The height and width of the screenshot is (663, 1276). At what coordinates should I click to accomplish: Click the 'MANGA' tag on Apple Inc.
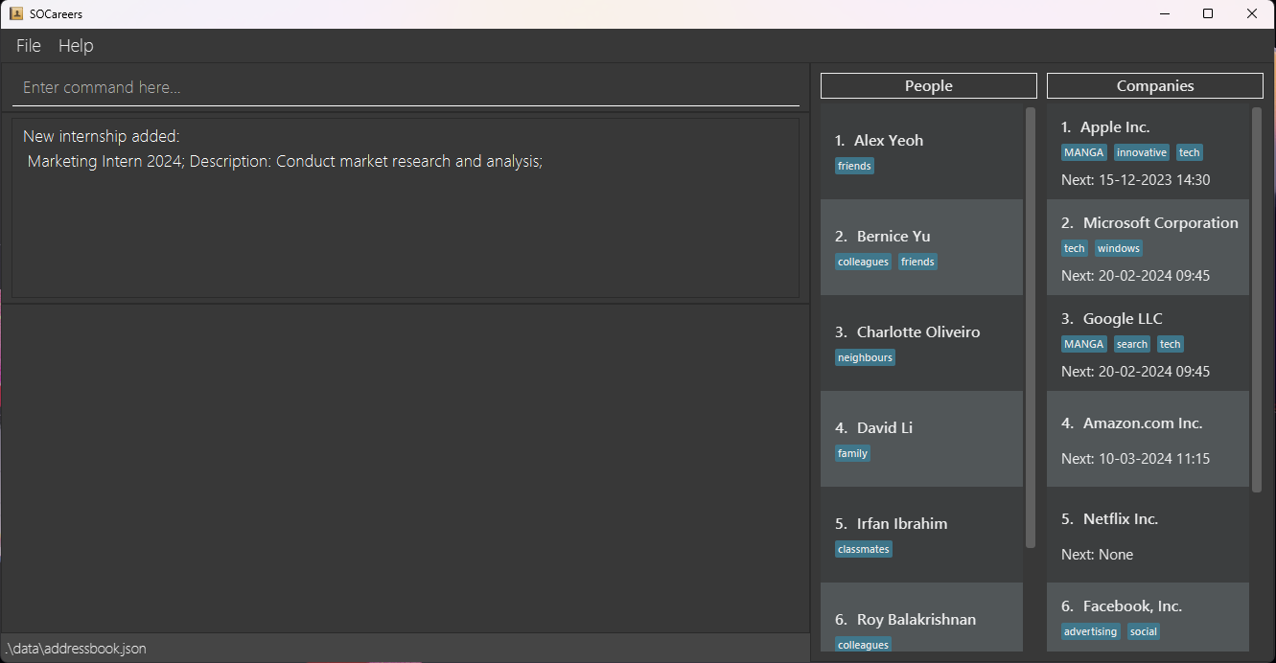[1083, 151]
